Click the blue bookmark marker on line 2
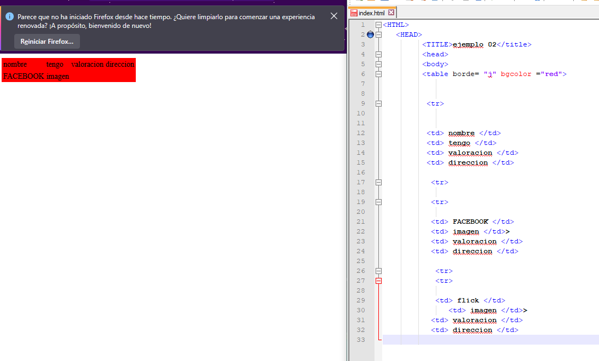The width and height of the screenshot is (599, 361). (x=370, y=34)
